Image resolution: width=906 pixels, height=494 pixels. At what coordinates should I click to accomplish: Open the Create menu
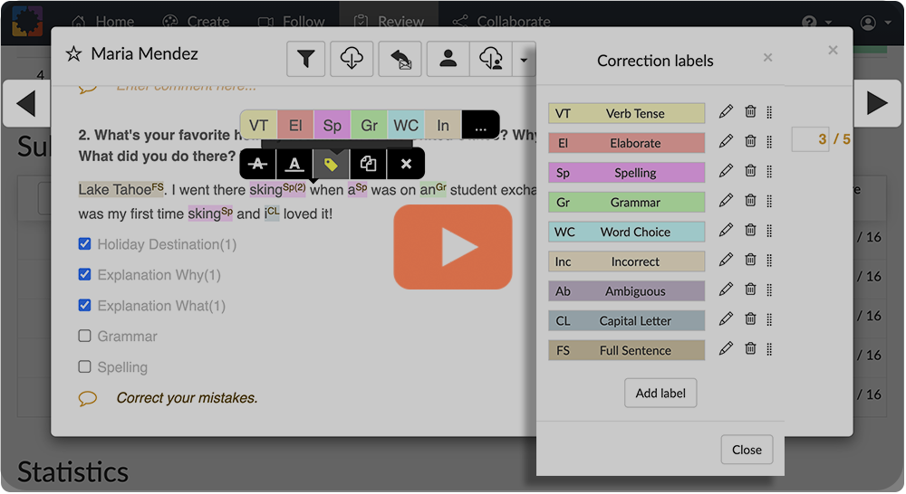[x=196, y=22]
